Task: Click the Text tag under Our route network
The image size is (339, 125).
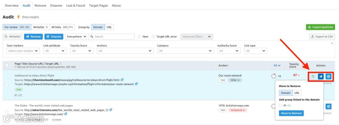Action: (x=223, y=80)
